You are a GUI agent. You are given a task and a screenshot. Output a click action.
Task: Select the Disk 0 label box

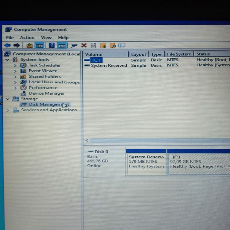[x=104, y=162]
